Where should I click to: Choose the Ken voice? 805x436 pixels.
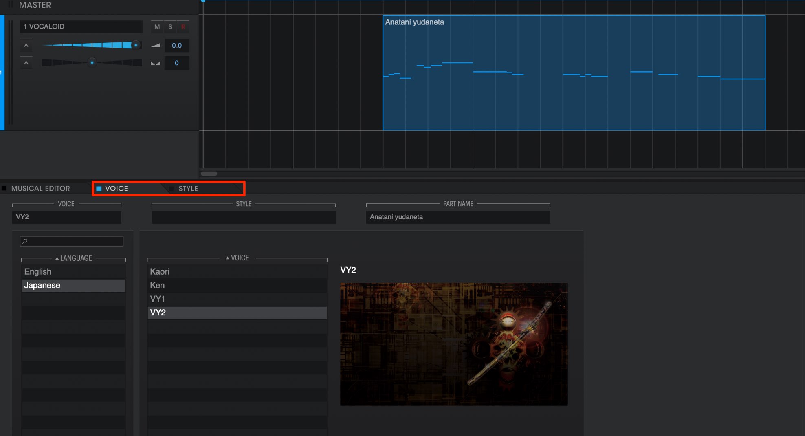point(237,285)
